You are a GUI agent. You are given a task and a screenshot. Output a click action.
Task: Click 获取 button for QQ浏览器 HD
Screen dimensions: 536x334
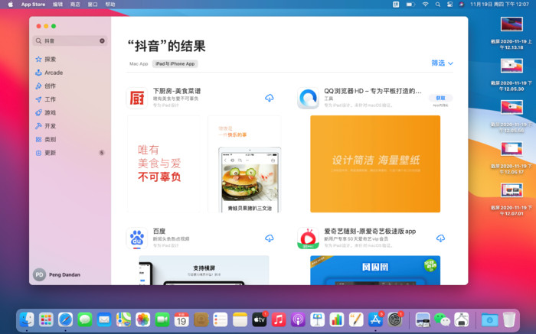(440, 98)
